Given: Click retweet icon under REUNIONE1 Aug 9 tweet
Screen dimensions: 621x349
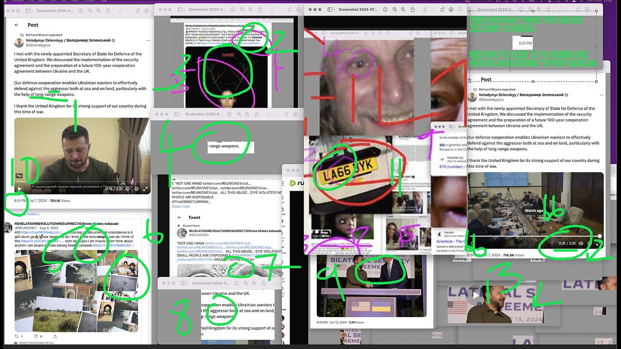Looking at the screenshot, I should [x=16, y=336].
